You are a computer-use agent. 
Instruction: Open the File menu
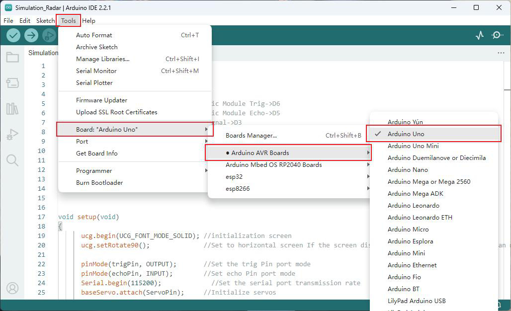click(8, 20)
